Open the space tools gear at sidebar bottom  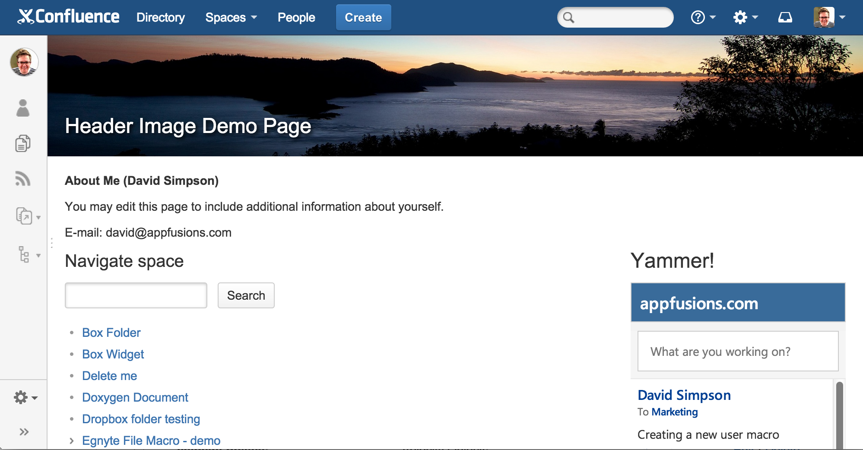pos(25,397)
